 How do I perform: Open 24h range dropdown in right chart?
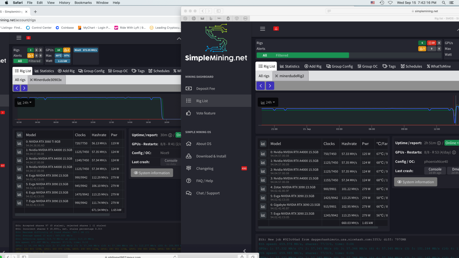268,102
